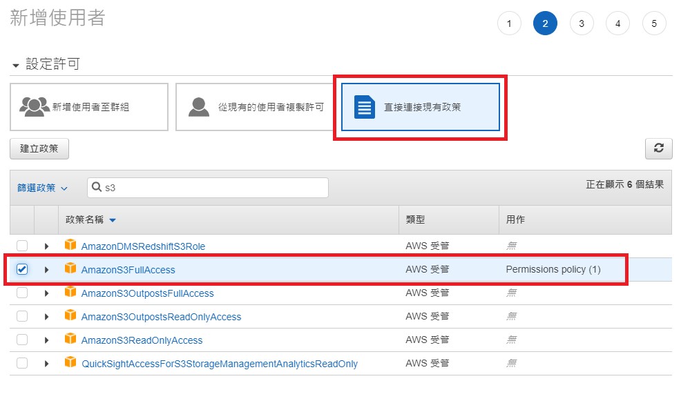The width and height of the screenshot is (690, 401).
Task: Check the AmazonS3OutpostsFullAccess checkbox
Action: pos(22,293)
